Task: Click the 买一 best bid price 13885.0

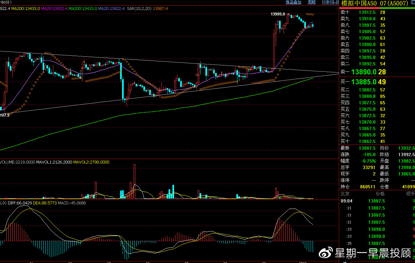Action: tap(364, 82)
